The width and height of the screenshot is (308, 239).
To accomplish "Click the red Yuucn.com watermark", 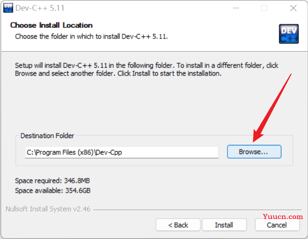I will pyautogui.click(x=283, y=217).
